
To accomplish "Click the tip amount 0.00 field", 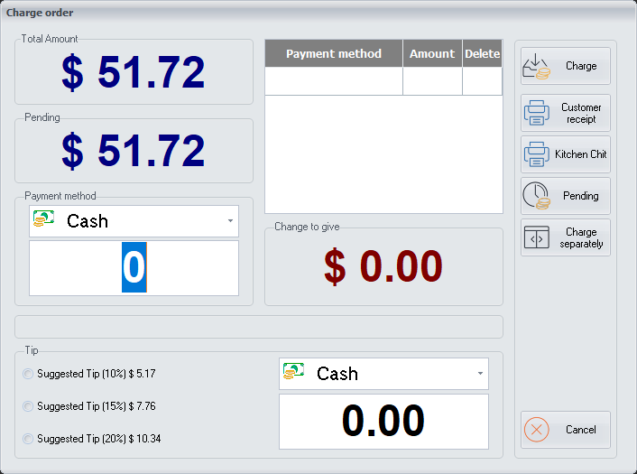I will 383,422.
